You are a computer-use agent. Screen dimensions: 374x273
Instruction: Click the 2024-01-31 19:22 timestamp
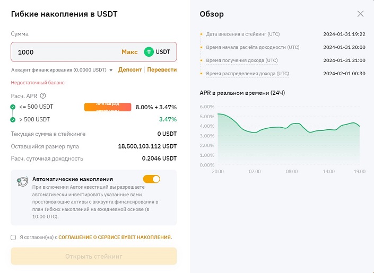coord(344,34)
